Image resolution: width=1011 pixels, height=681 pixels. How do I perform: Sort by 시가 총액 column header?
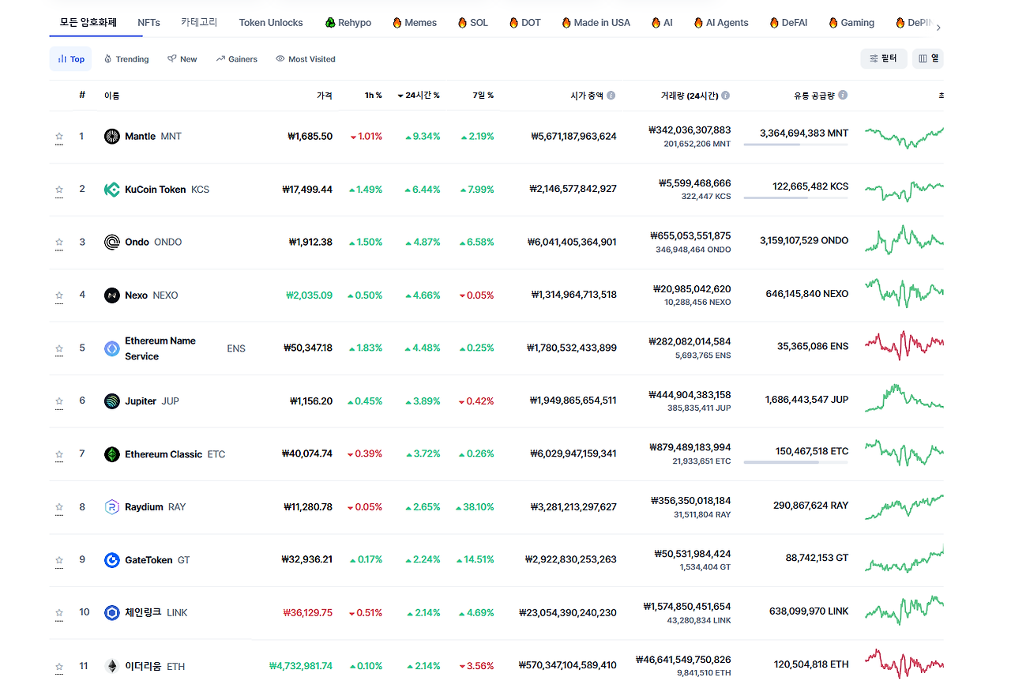click(587, 95)
